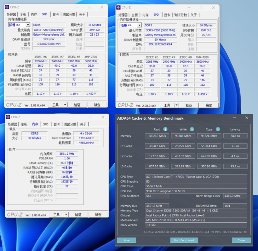The height and width of the screenshot is (251, 258).
Task: Click 验证 button in slot #4 window
Action: tap(189, 105)
